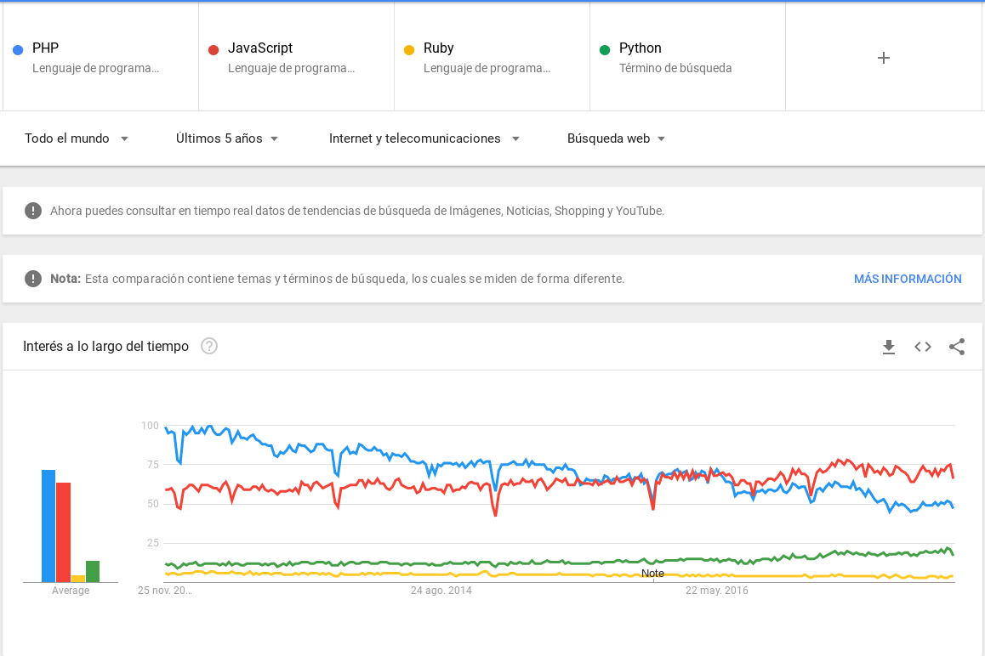Open the 'Últimos 5 años' time range dropdown

pos(227,138)
